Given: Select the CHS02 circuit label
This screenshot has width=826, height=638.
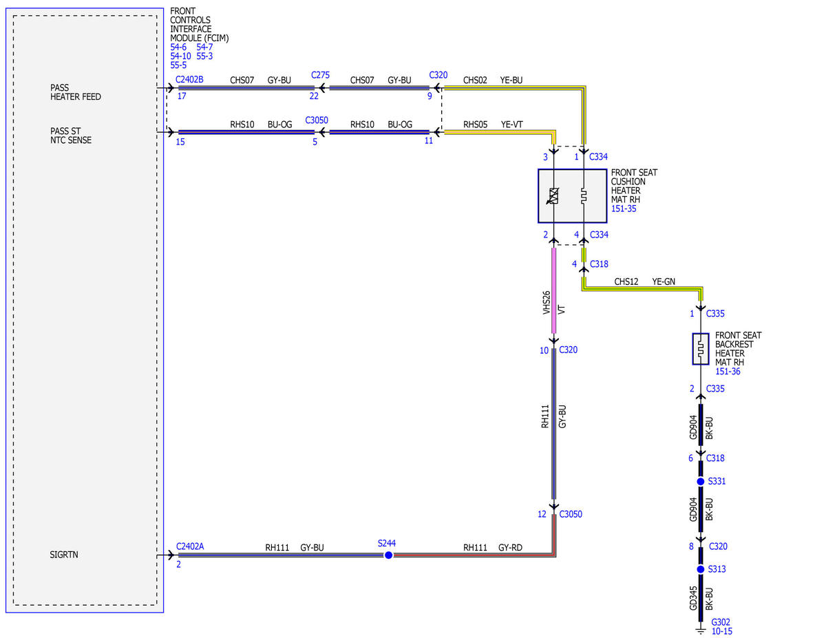Looking at the screenshot, I should [475, 80].
